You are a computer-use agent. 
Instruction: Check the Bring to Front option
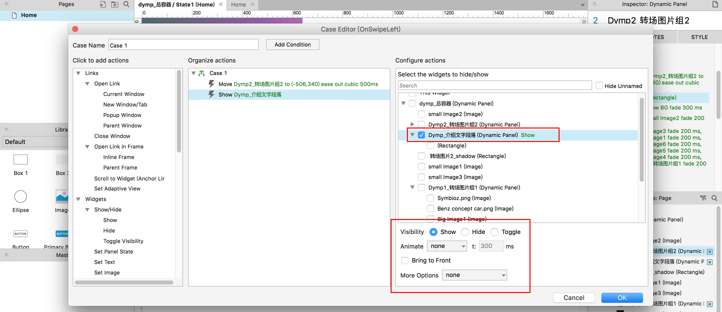click(405, 260)
